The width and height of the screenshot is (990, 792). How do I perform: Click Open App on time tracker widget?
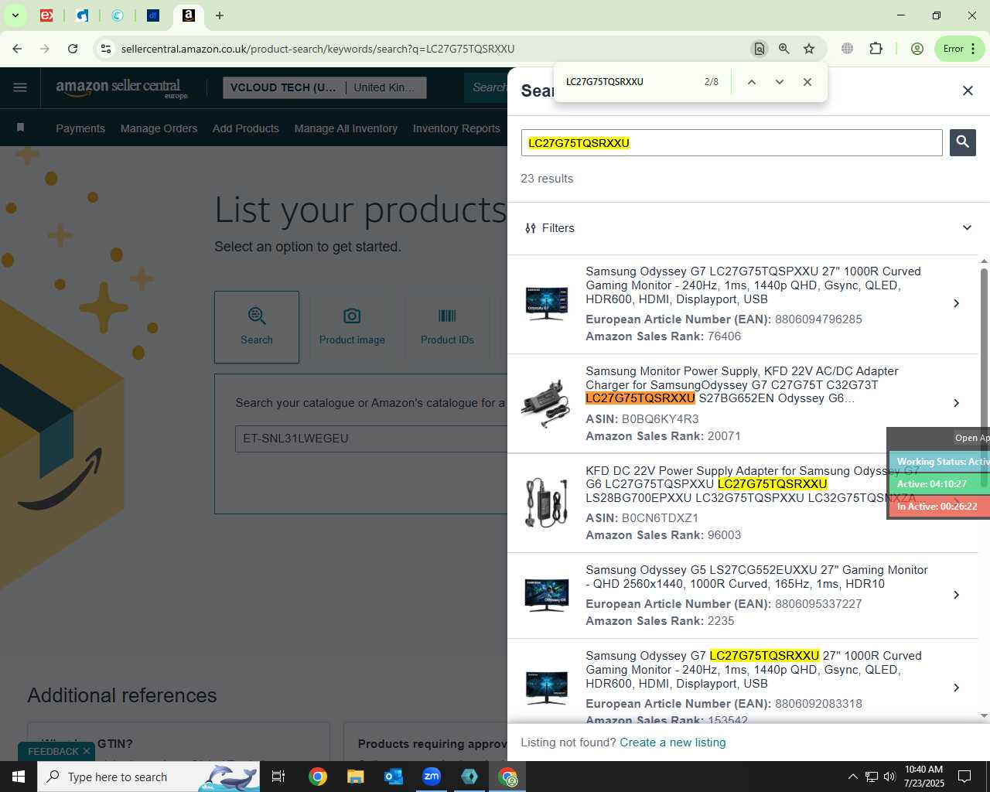point(972,438)
